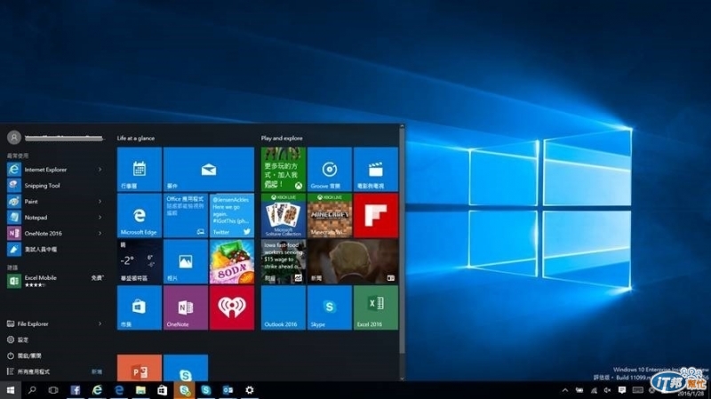Viewport: 711px width, 399px height.
Task: Launch the Microsoft Edge tile
Action: (140, 215)
